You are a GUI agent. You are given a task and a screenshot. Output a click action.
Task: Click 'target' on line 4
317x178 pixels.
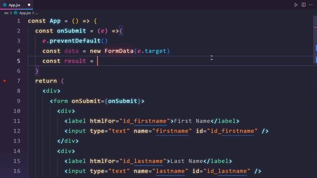coord(155,51)
